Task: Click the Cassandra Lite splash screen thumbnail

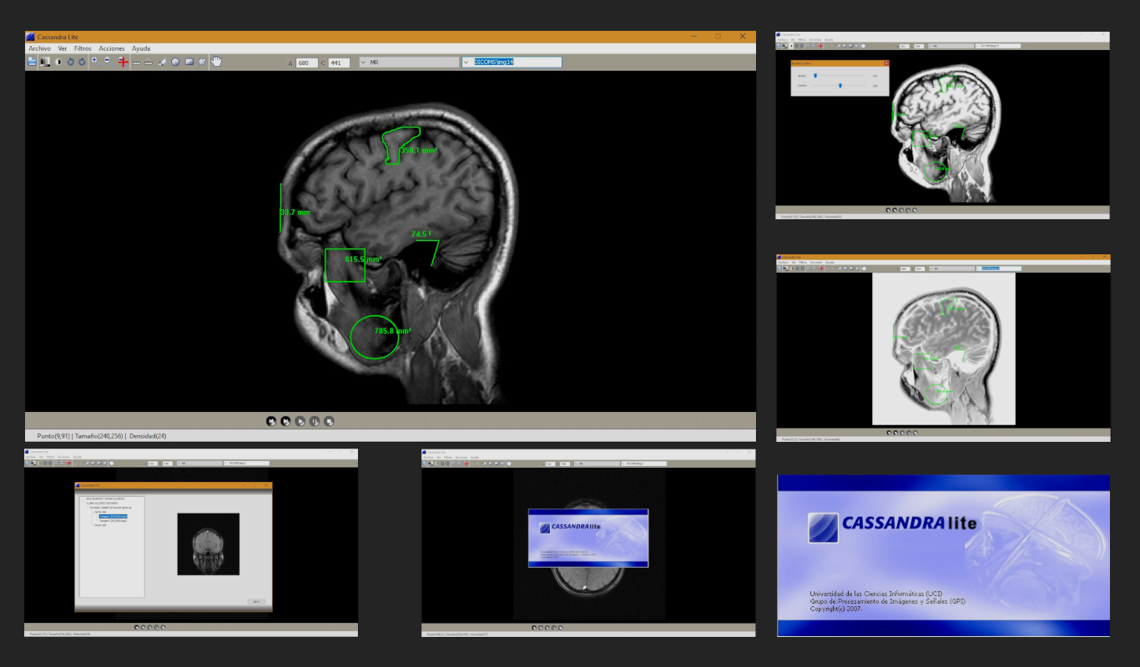Action: pos(943,556)
